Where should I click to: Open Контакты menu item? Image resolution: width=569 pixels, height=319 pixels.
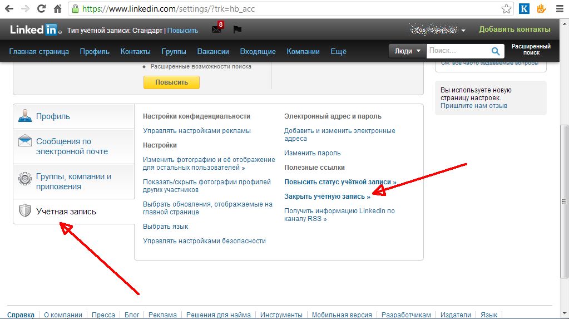click(135, 52)
